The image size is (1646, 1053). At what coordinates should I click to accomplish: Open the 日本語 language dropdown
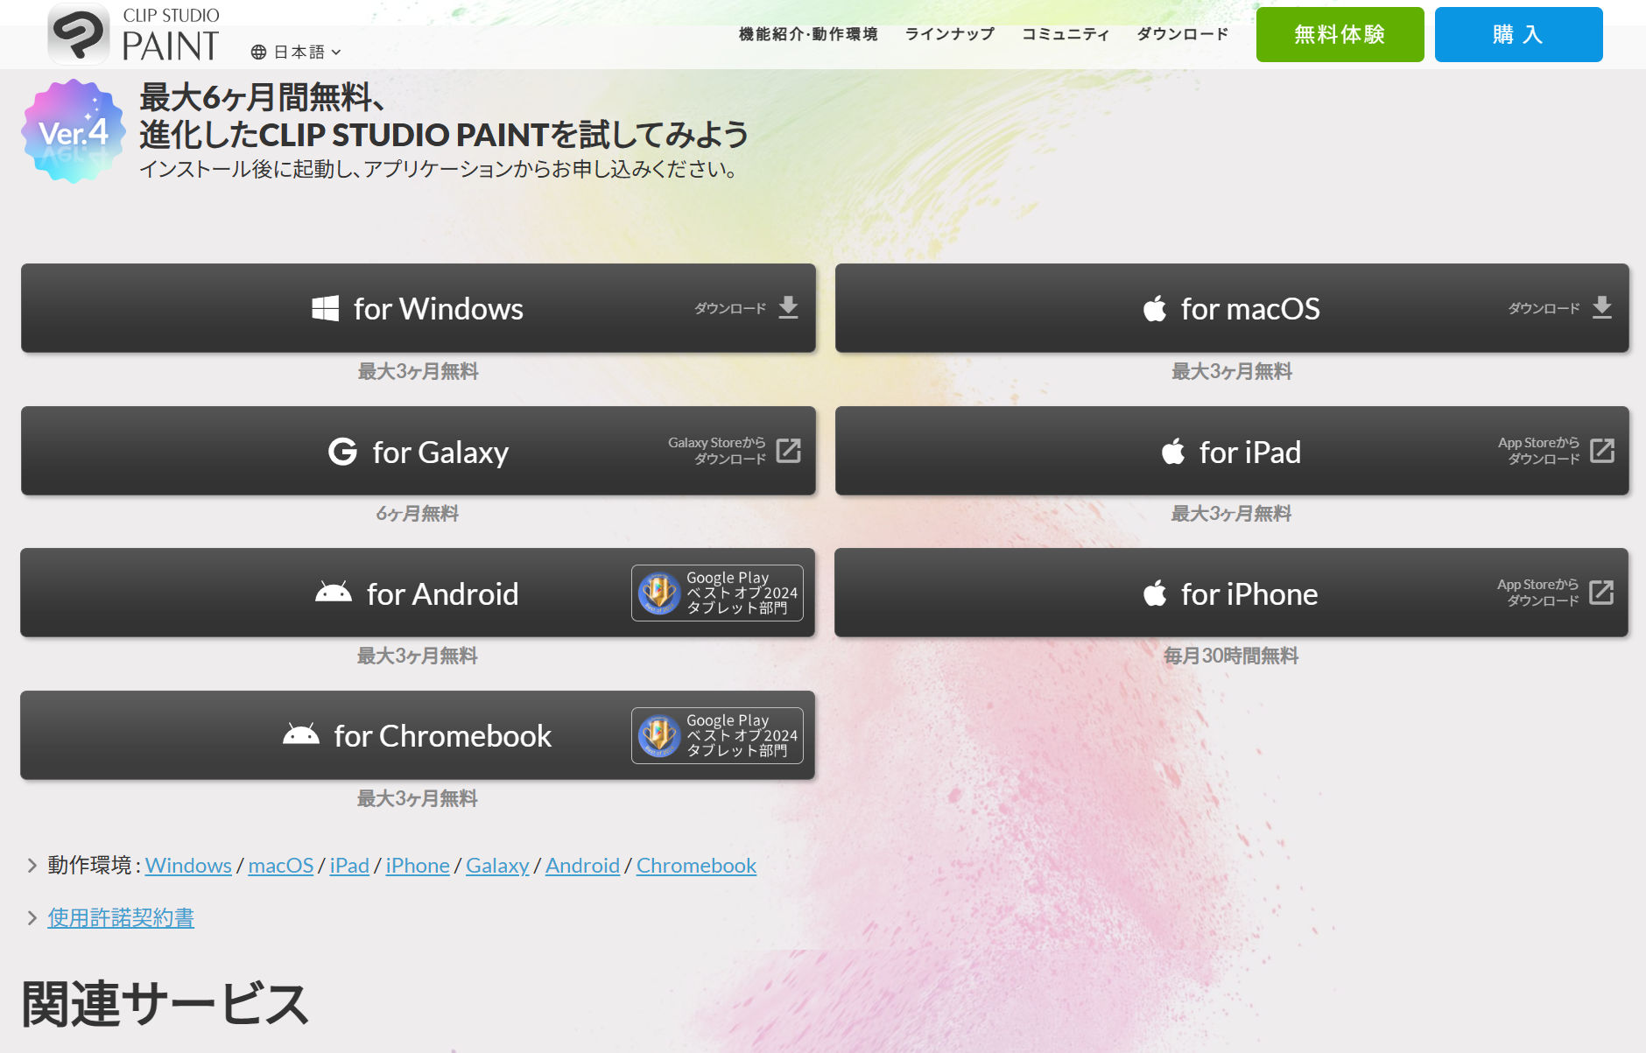296,53
